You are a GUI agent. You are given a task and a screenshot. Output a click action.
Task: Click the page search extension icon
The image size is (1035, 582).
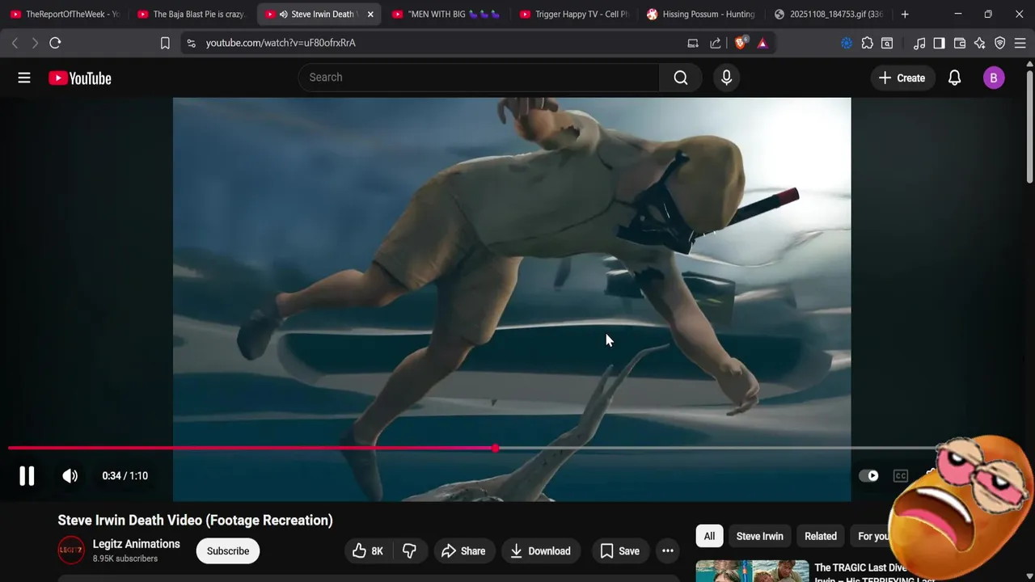pos(887,43)
